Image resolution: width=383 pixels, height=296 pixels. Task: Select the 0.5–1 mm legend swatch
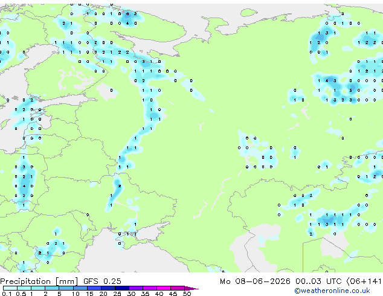(24, 288)
